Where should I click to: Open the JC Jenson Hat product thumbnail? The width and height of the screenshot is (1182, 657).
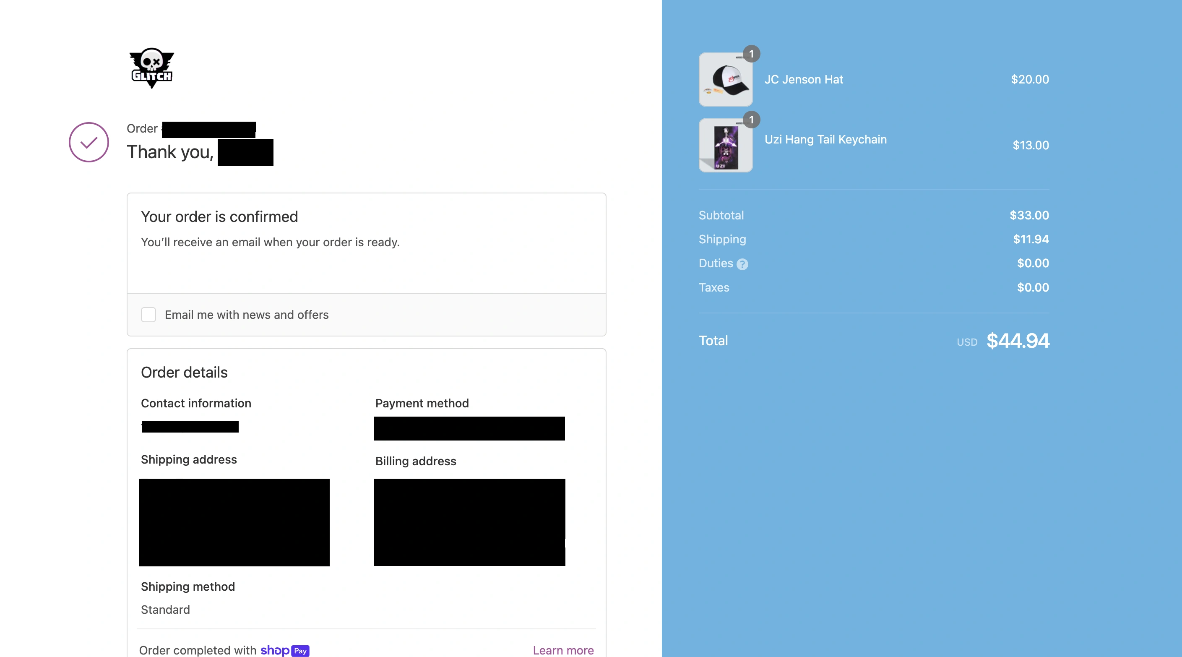[725, 80]
